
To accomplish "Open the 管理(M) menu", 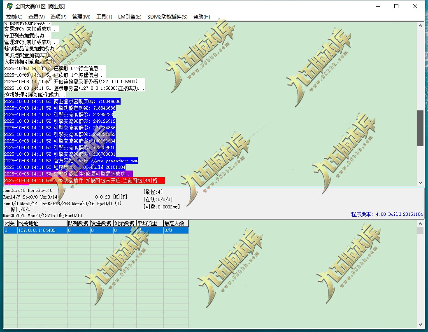I will click(81, 16).
